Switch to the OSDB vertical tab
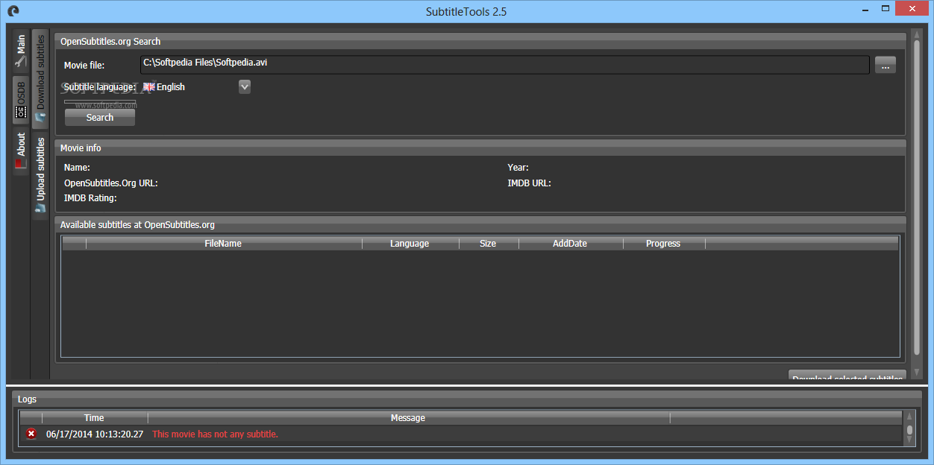The image size is (934, 465). [x=21, y=101]
